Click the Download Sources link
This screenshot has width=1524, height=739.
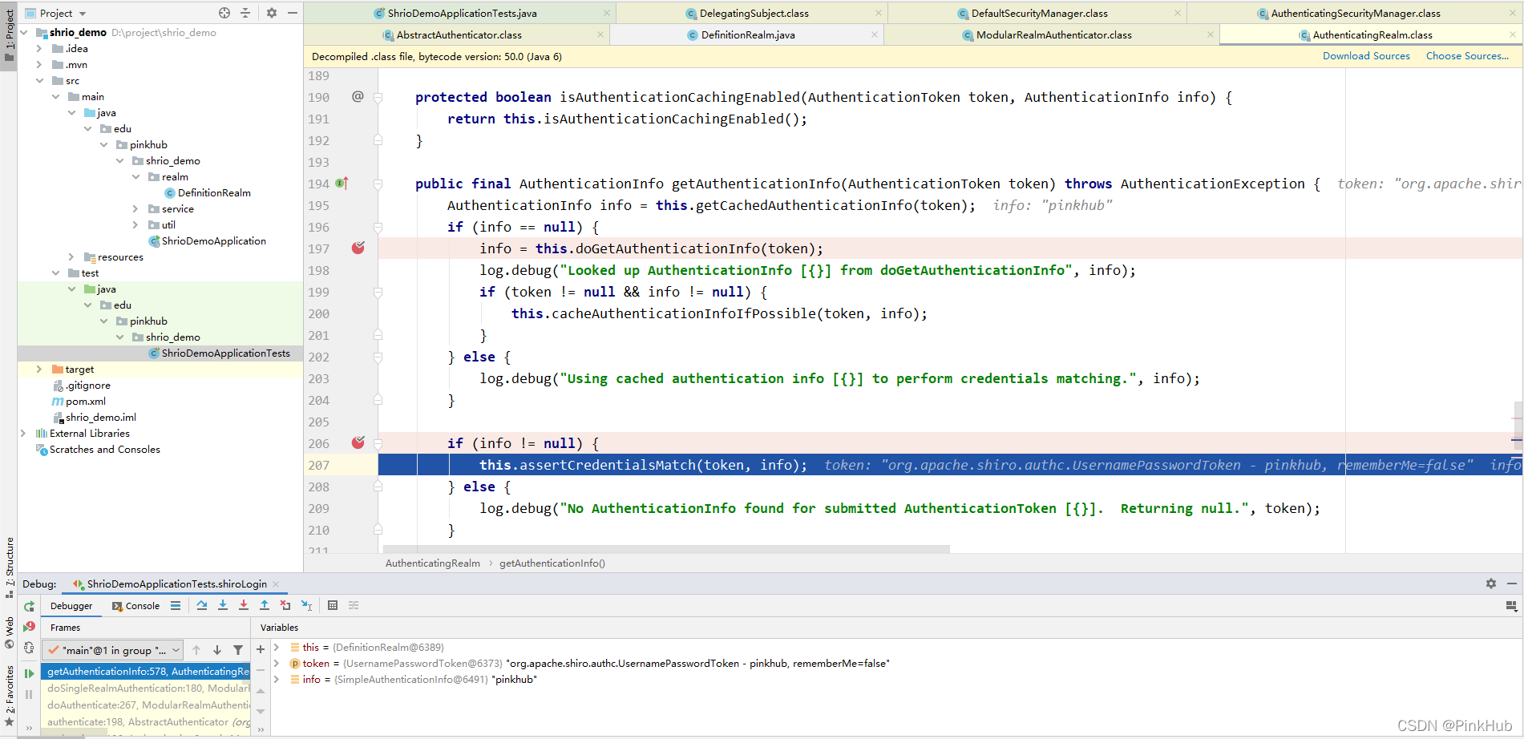pos(1366,56)
